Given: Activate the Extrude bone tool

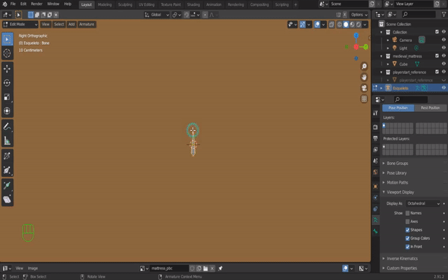Looking at the screenshot, I should click(x=7, y=185).
